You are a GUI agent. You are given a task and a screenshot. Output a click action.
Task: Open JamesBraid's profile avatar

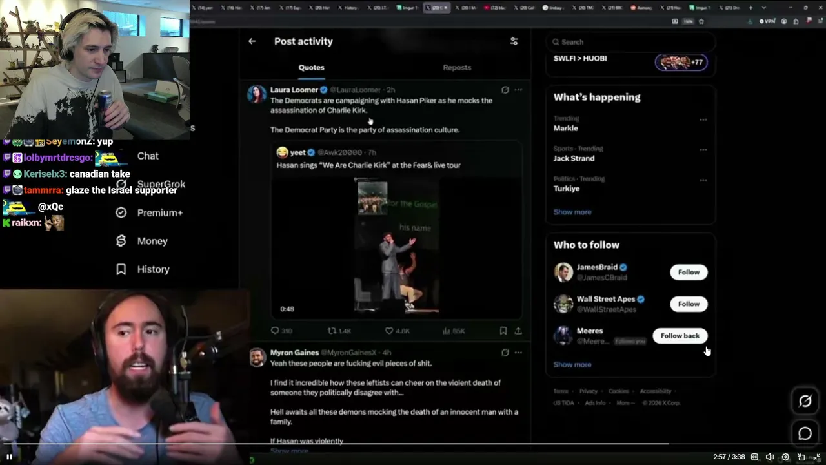pos(563,272)
